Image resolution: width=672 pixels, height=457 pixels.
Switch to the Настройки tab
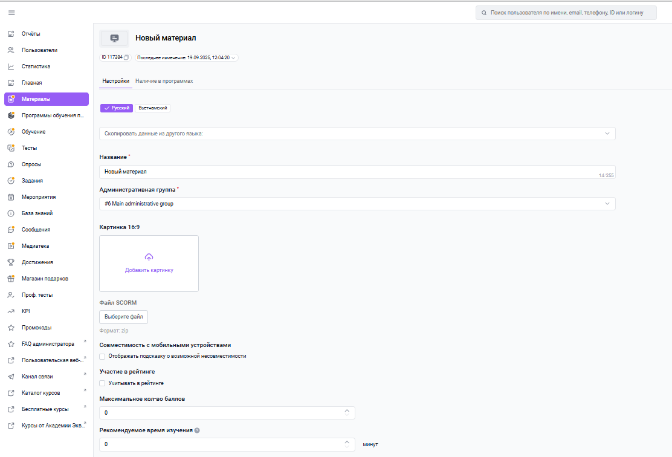point(115,81)
